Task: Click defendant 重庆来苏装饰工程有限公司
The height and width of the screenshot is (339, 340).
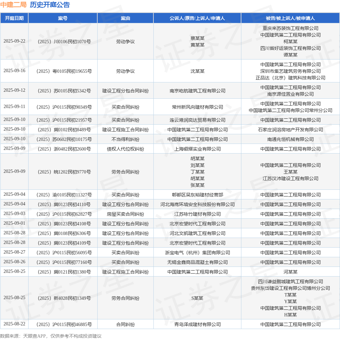Action: click(291, 28)
